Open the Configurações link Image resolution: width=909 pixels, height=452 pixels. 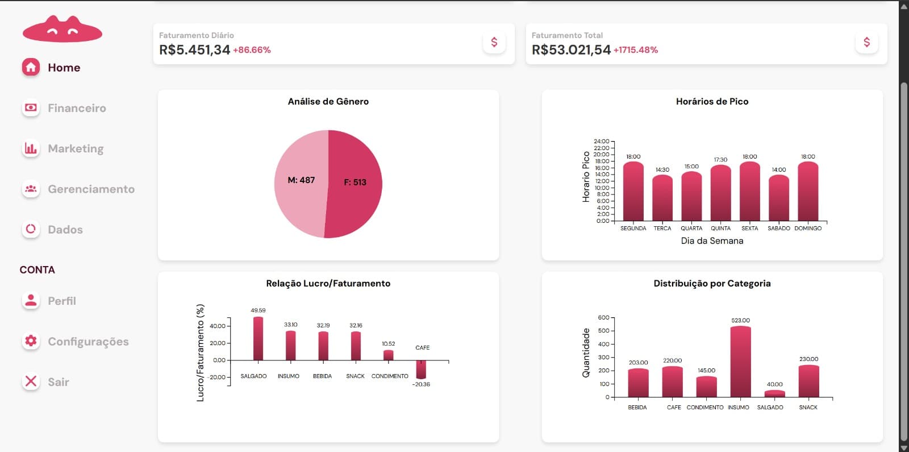click(88, 342)
